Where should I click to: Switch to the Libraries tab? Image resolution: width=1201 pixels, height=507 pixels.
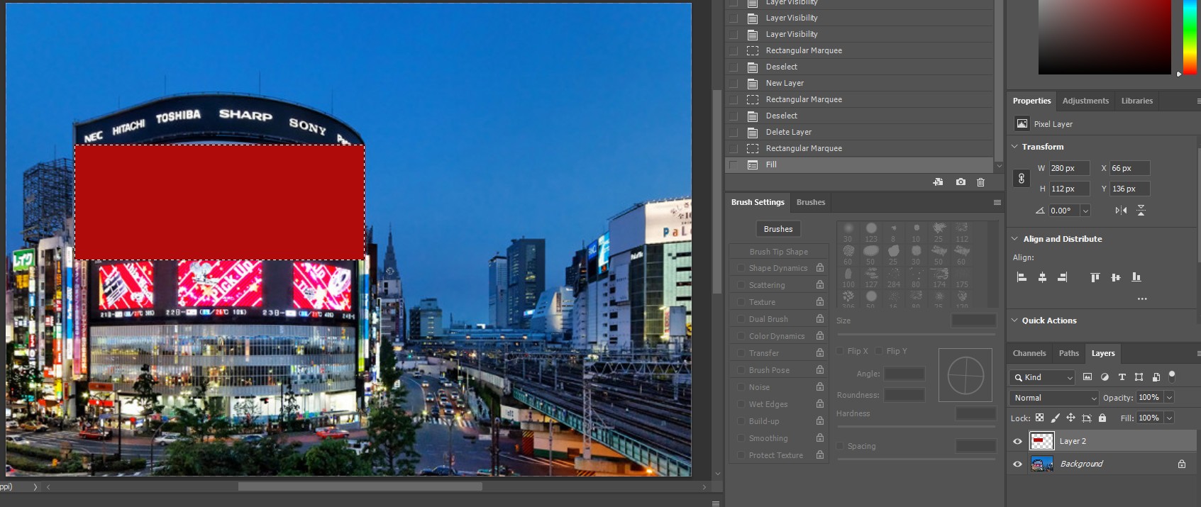[1136, 101]
